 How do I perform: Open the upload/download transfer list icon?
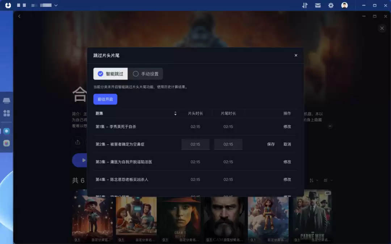(304, 5)
